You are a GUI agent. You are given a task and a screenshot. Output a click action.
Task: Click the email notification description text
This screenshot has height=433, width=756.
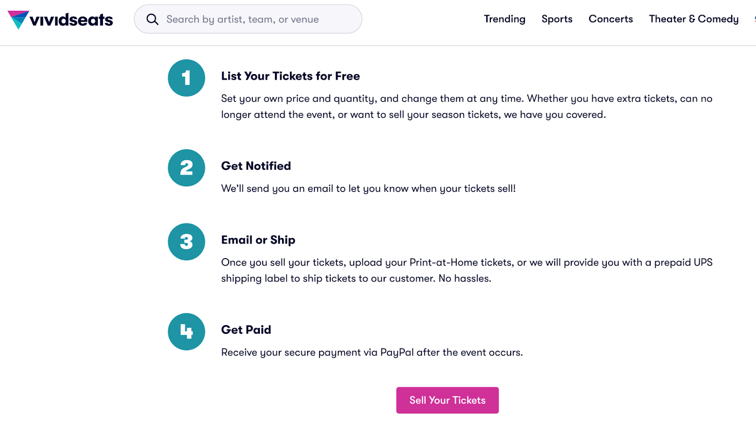coord(368,189)
